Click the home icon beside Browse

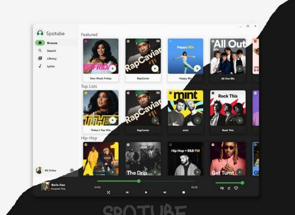pos(40,43)
